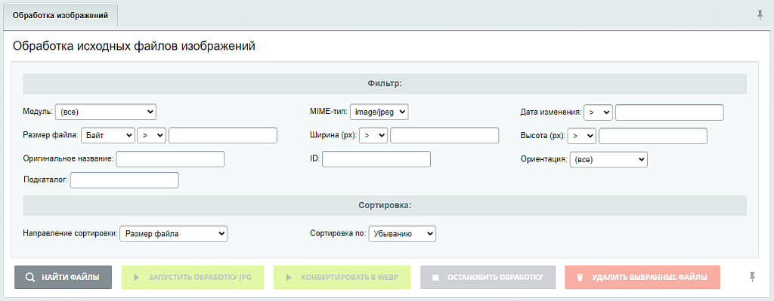Click the pin icon in the tab bar
This screenshot has width=774, height=301.
coord(760,16)
